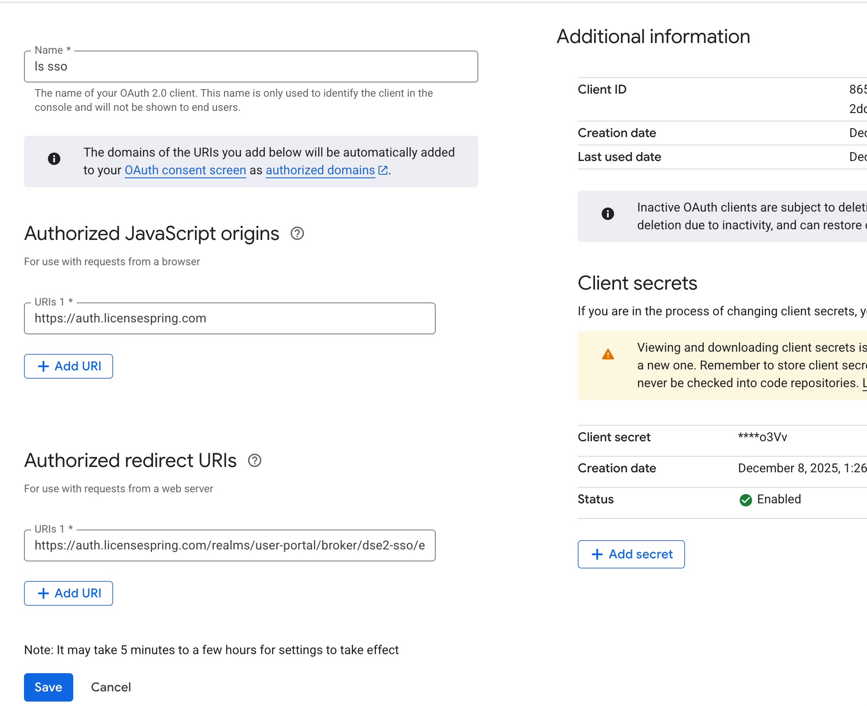Click orange warning triangle in client secrets notice
The width and height of the screenshot is (867, 706).
(607, 354)
